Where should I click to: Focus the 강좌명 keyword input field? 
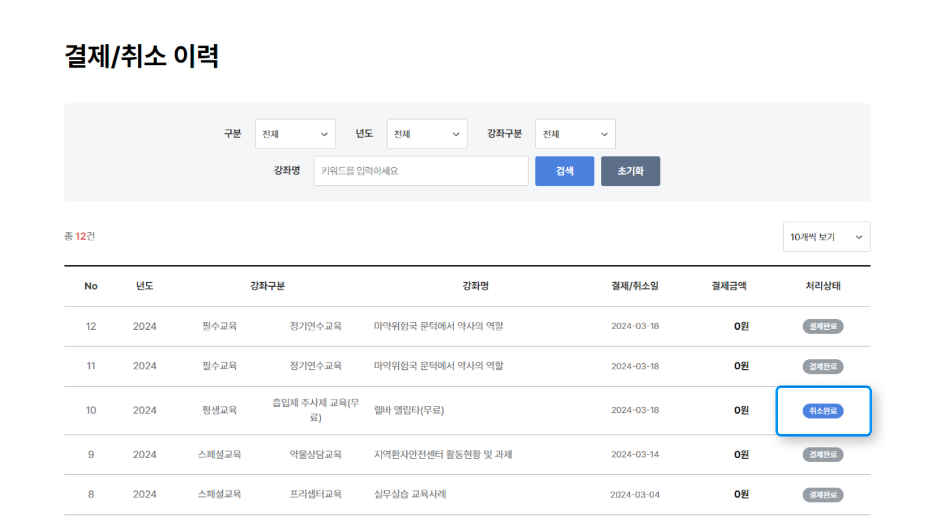pyautogui.click(x=421, y=171)
